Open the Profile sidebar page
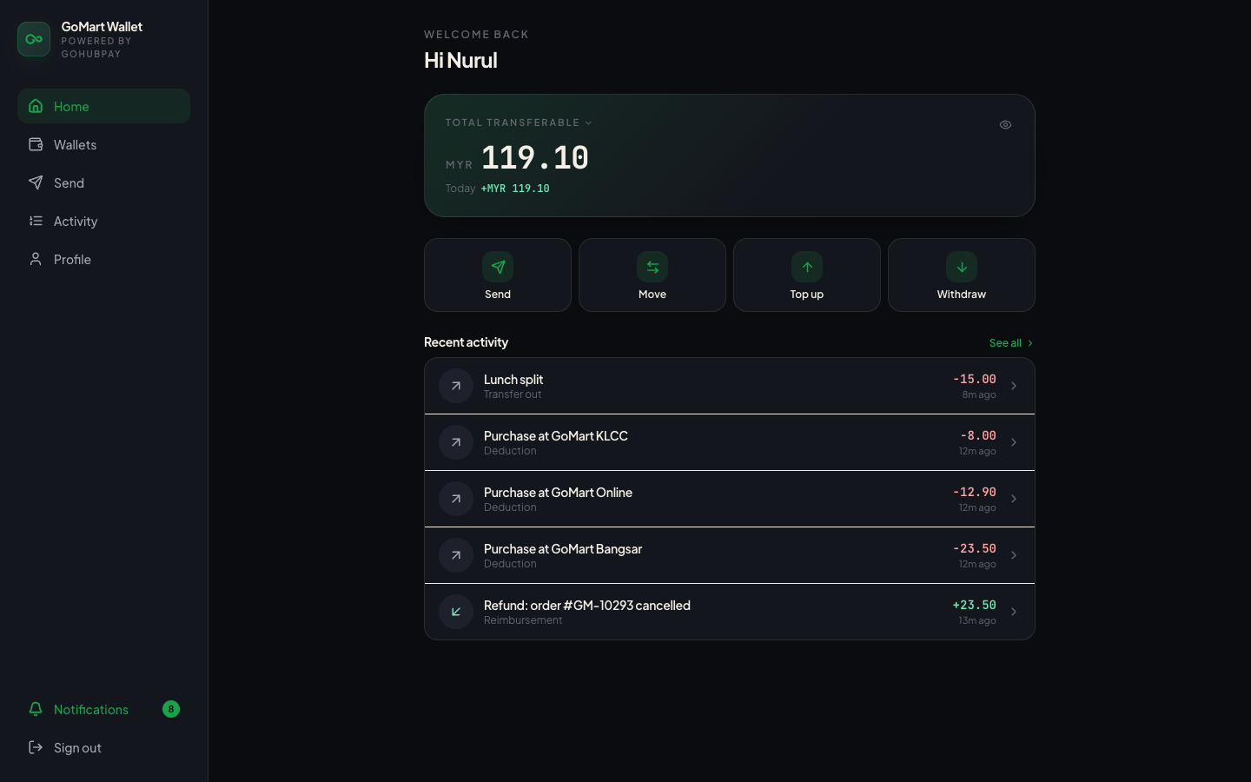The image size is (1251, 782). [103, 259]
